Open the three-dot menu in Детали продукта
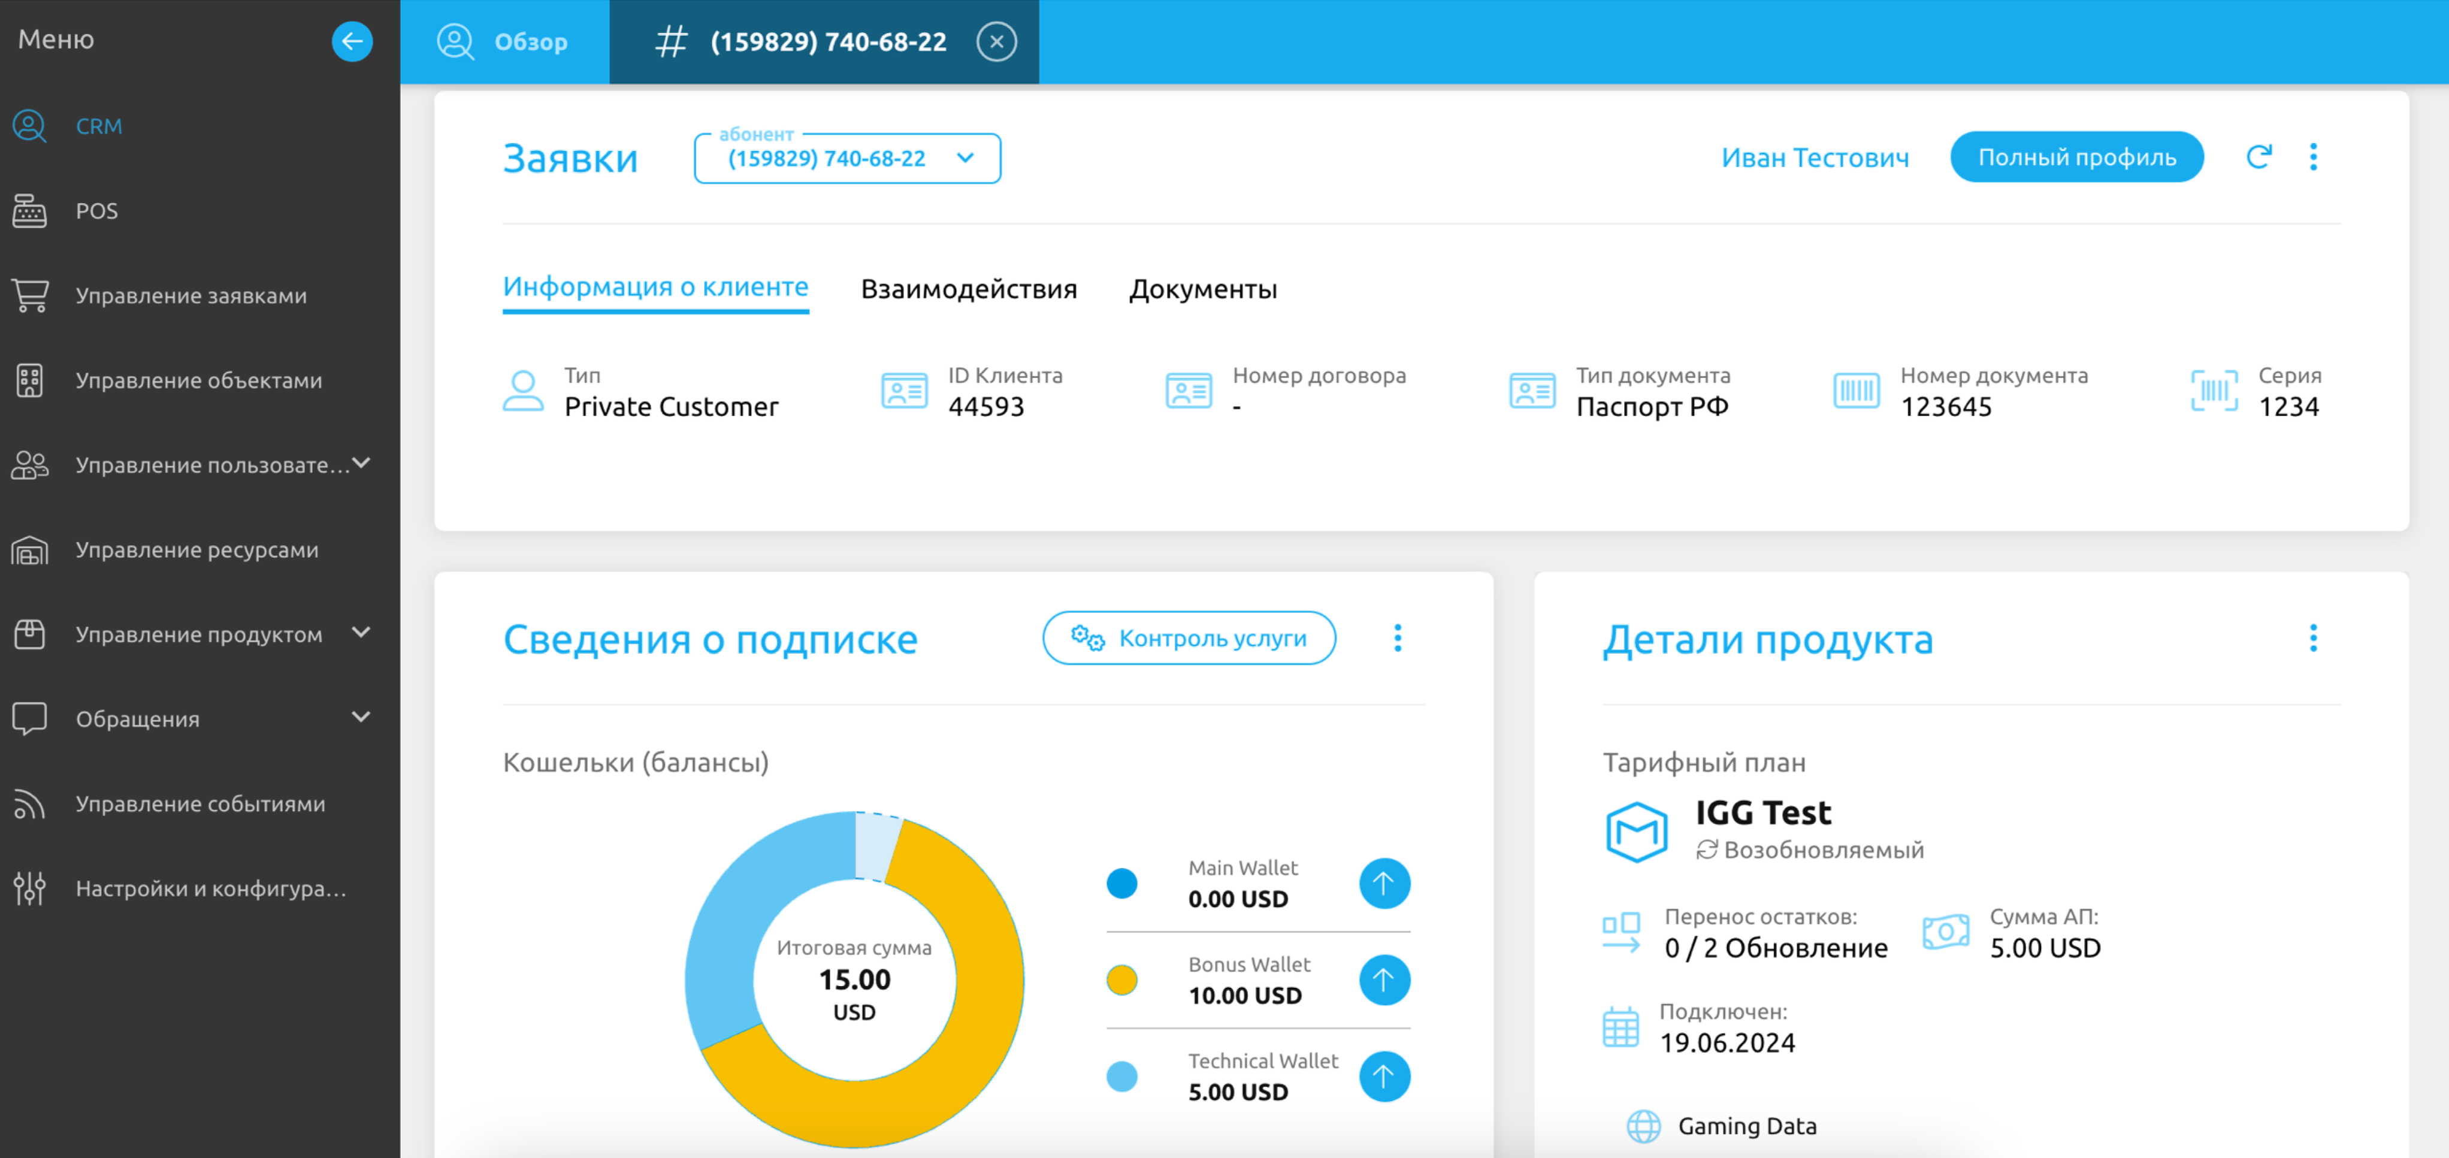The width and height of the screenshot is (2449, 1158). click(2313, 638)
